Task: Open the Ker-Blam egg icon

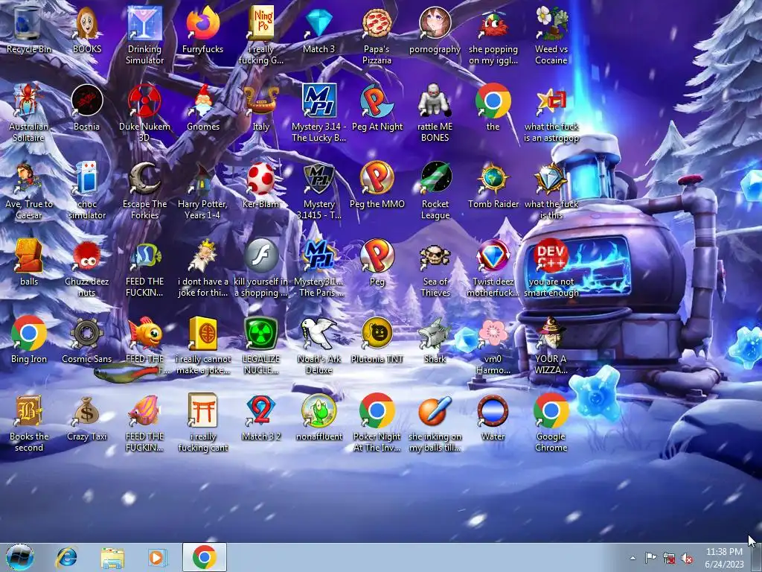Action: click(x=260, y=185)
